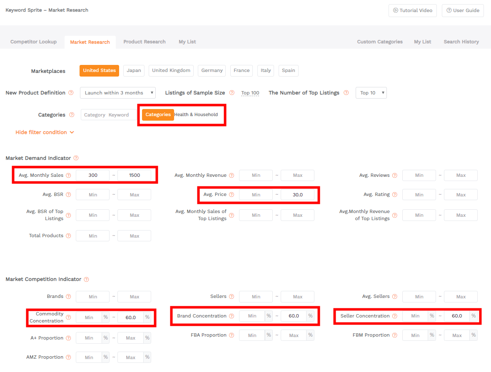491x372 pixels.
Task: Click help icon beside New Product Definition
Action: tap(71, 93)
